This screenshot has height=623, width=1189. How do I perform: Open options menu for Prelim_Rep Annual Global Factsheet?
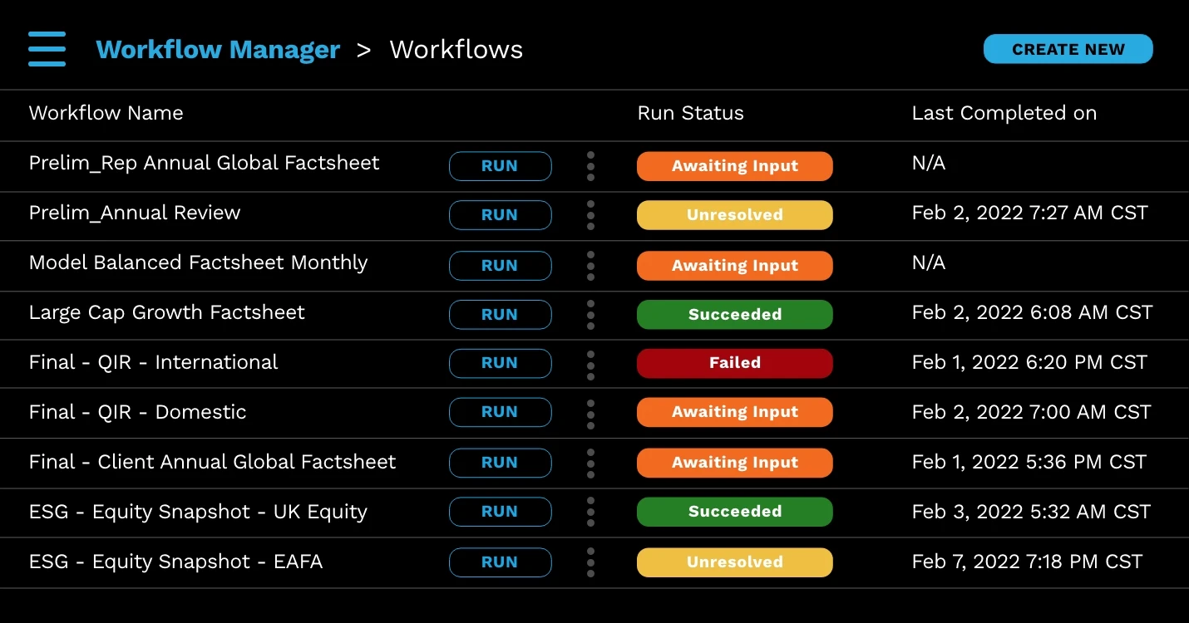pos(590,166)
